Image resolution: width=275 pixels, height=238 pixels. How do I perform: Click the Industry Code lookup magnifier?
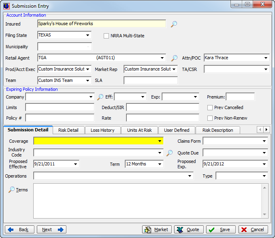click(x=170, y=153)
